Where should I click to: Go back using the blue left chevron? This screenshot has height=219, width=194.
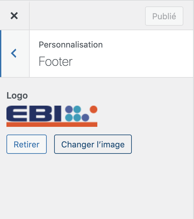(x=14, y=53)
